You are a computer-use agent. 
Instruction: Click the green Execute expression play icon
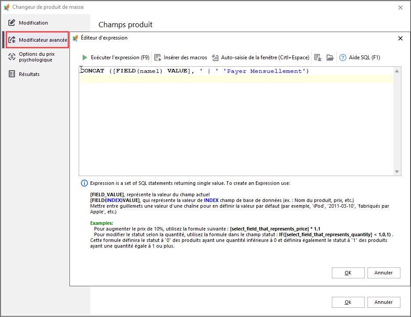click(85, 58)
